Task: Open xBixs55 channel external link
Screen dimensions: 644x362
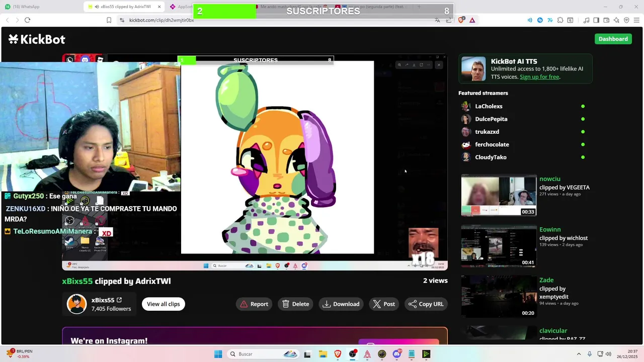Action: 119,300
